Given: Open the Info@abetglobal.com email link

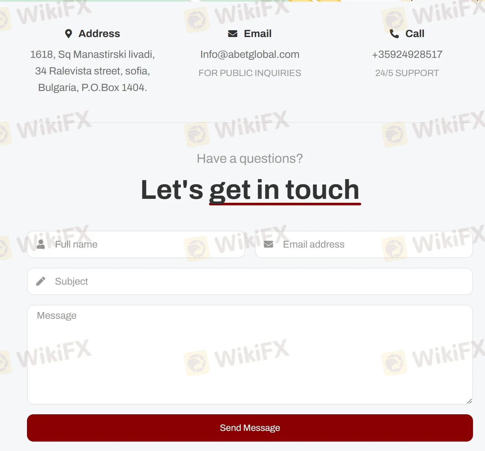Looking at the screenshot, I should click(x=250, y=54).
